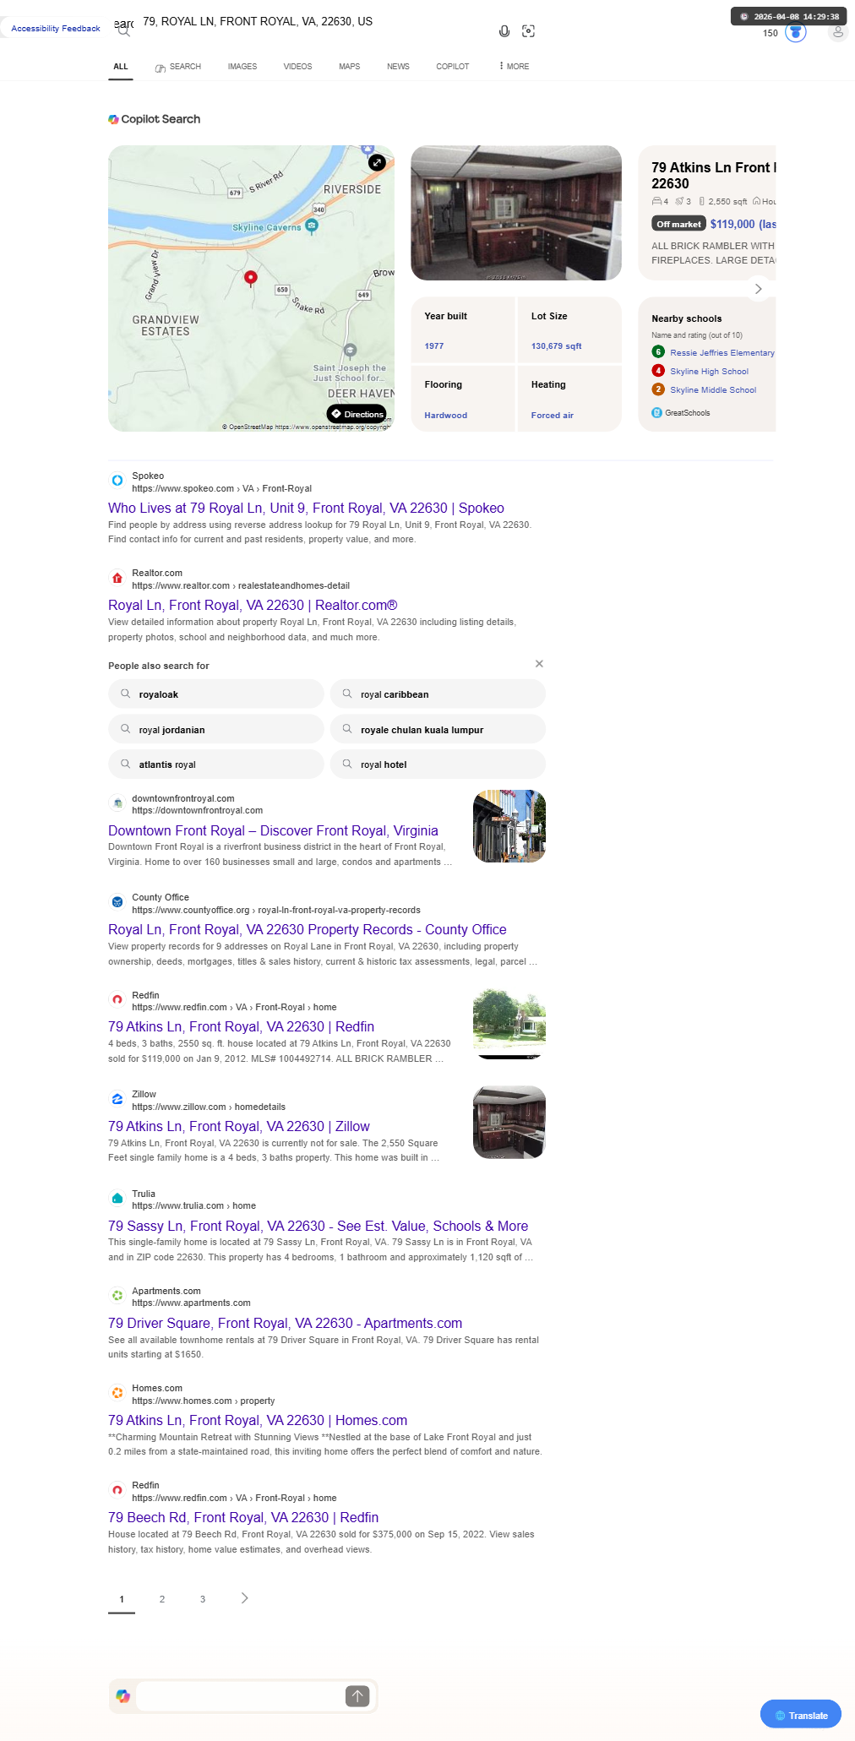Click the microphone voice search icon
The width and height of the screenshot is (855, 1741).
point(504,31)
